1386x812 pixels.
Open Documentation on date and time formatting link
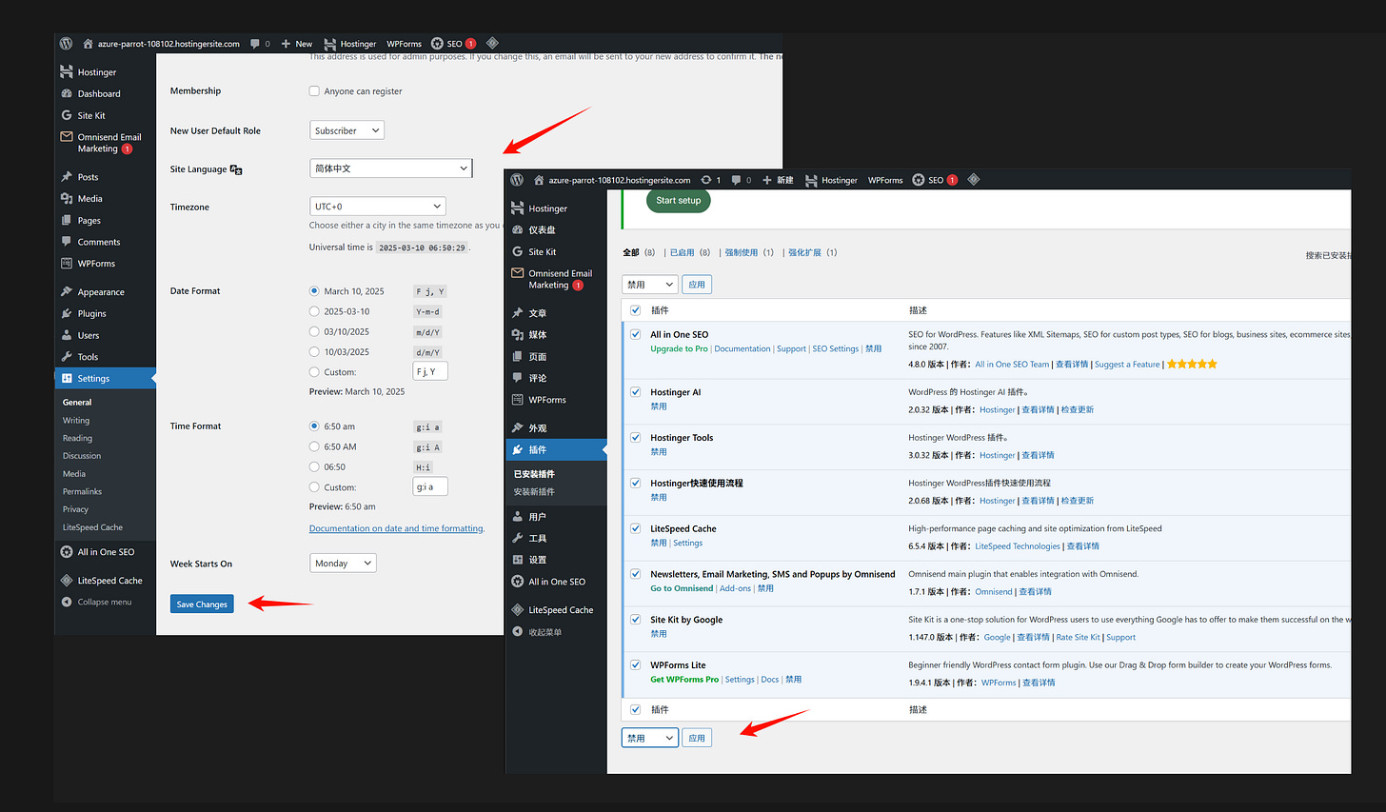tap(396, 528)
